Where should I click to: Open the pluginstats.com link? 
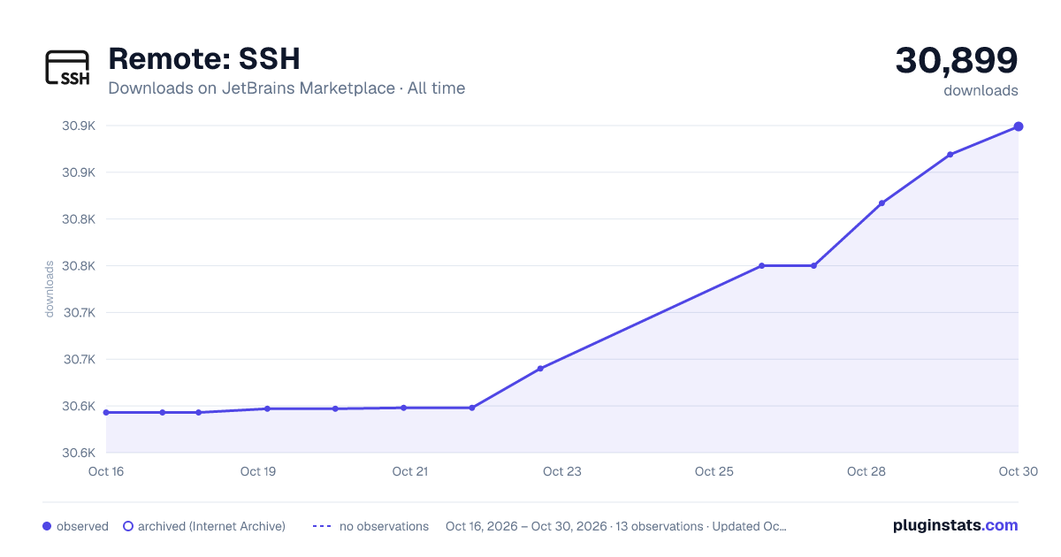pyautogui.click(x=955, y=525)
